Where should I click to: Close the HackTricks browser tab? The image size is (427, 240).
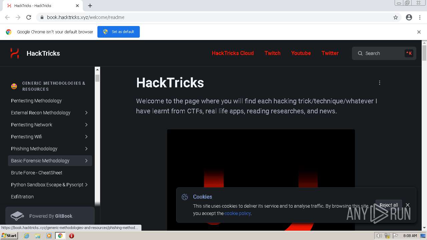(x=77, y=6)
